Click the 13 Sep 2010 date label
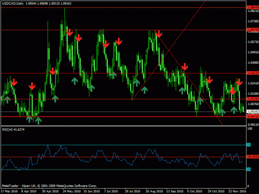Image resolution: width=259 pixels, height=194 pixels. click(x=175, y=192)
